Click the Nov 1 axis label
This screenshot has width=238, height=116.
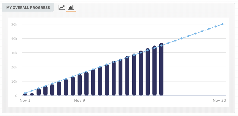(x=25, y=101)
